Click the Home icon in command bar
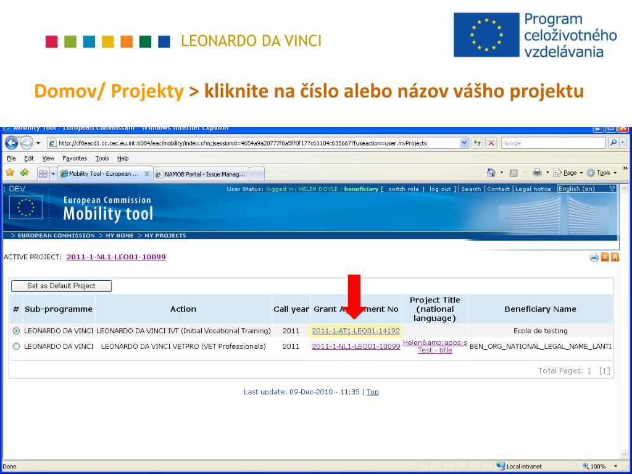The image size is (632, 474). tap(491, 173)
